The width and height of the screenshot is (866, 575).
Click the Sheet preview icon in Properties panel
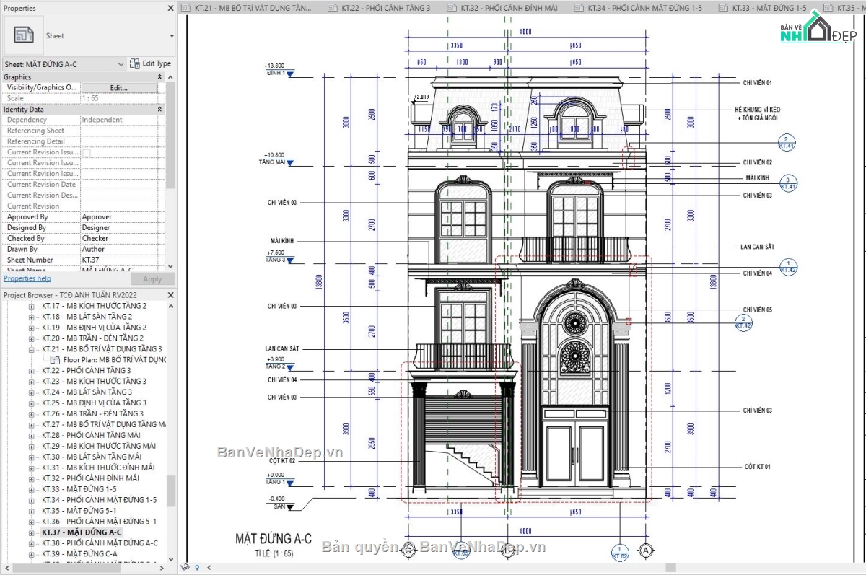pyautogui.click(x=22, y=33)
